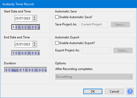Click Duration field 00 days 01 h
Image resolution: width=137 pixels, height=98 pixels.
26,70
